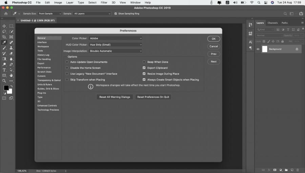Viewport: 305px width, 173px height.
Task: Open the Color Picker dropdown
Action: click(x=116, y=39)
